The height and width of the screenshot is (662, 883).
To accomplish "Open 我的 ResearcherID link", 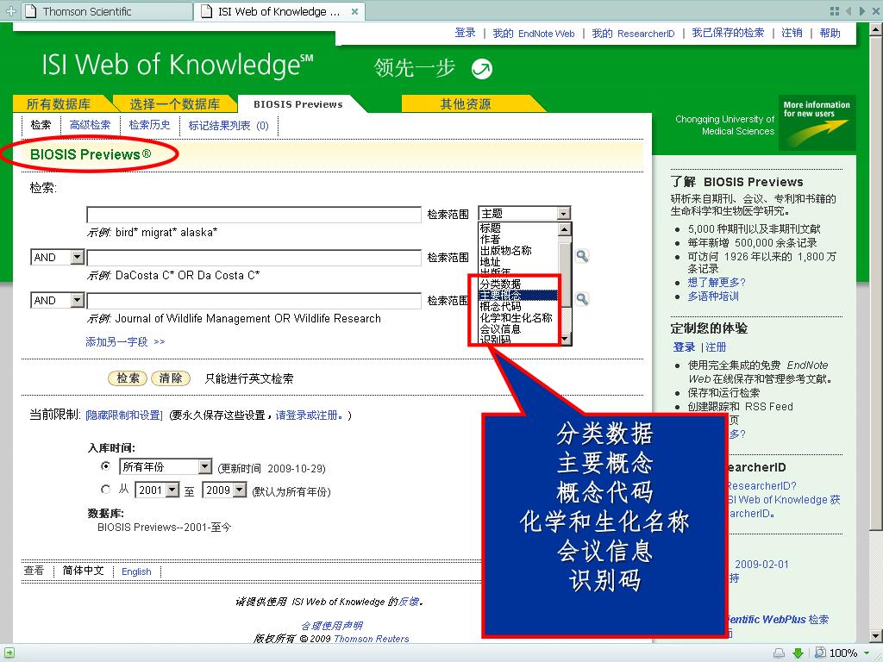I will point(633,34).
